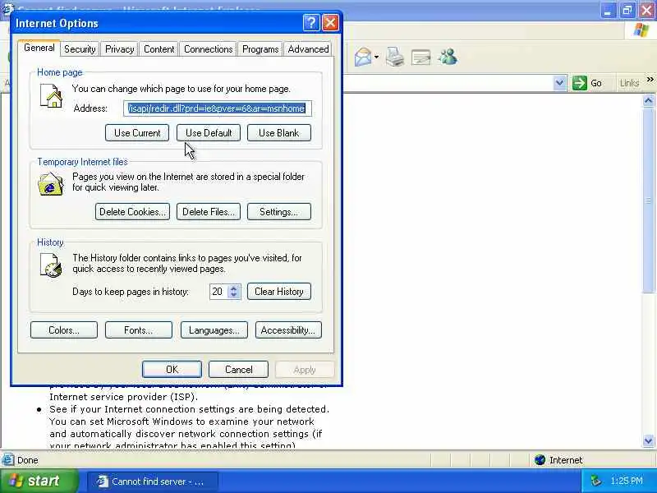Click the Internet zone globe in status bar

click(540, 460)
